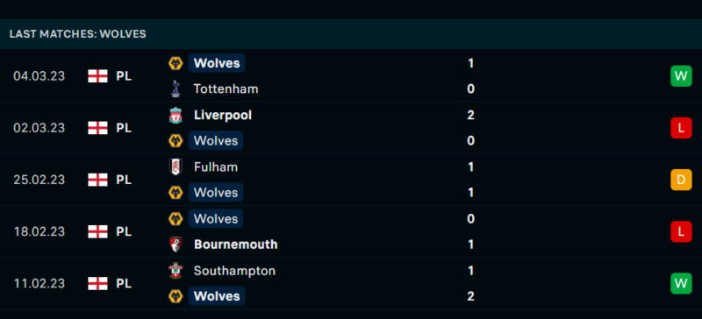The width and height of the screenshot is (702, 319).
Task: Click Wolves crest in Tottenham match row
Action: [175, 63]
